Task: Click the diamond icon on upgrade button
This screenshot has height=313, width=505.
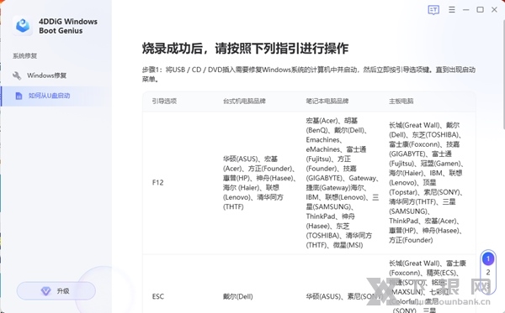Action: [45, 291]
